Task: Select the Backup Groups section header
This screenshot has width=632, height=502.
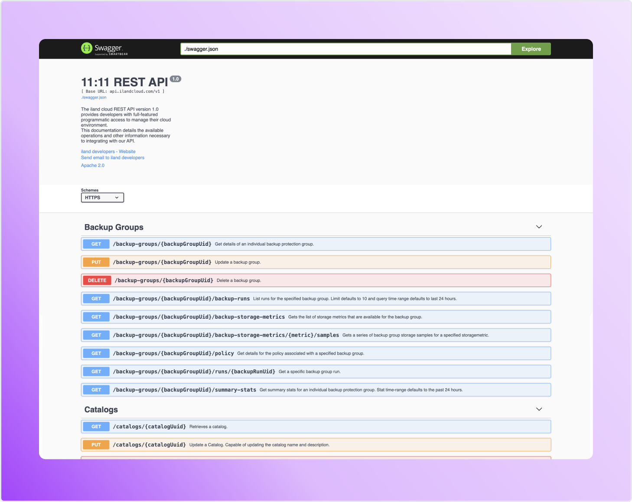Action: point(114,227)
